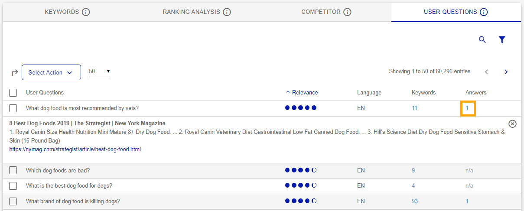Click relevance dots for 'Which dog foods are bad?'
This screenshot has height=211, width=524.
(x=301, y=170)
